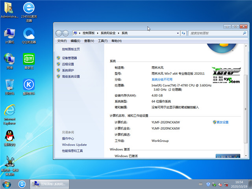Click the forward navigation arrow
This screenshot has width=252, height=189.
65,33
